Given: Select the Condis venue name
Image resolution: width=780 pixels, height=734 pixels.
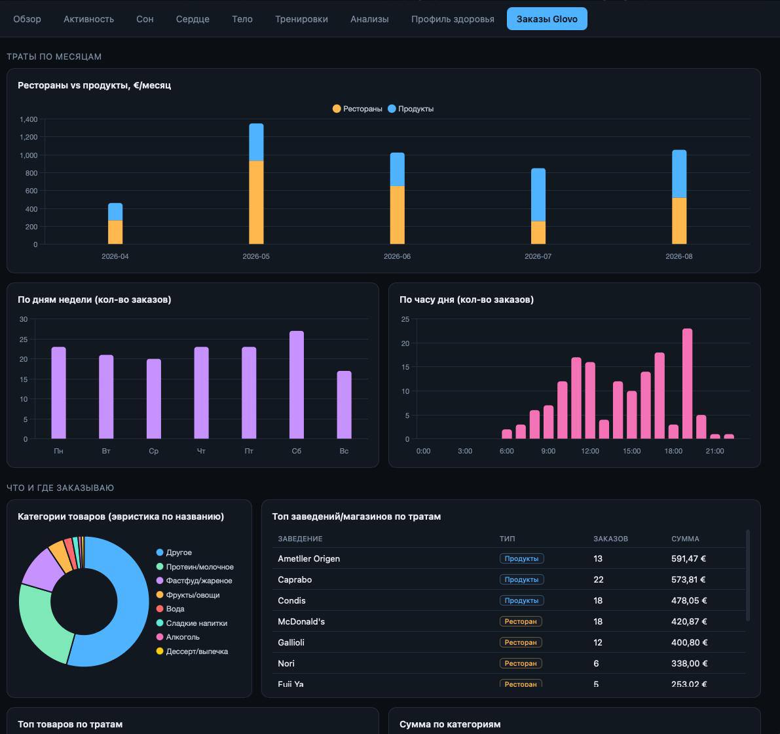Looking at the screenshot, I should pos(291,600).
